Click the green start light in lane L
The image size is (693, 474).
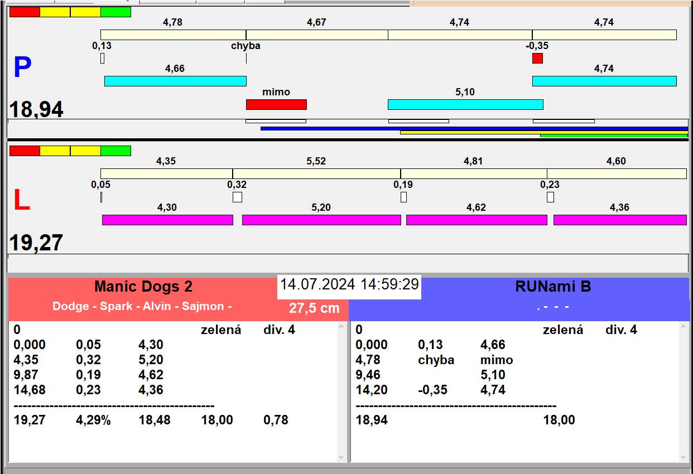pyautogui.click(x=116, y=151)
